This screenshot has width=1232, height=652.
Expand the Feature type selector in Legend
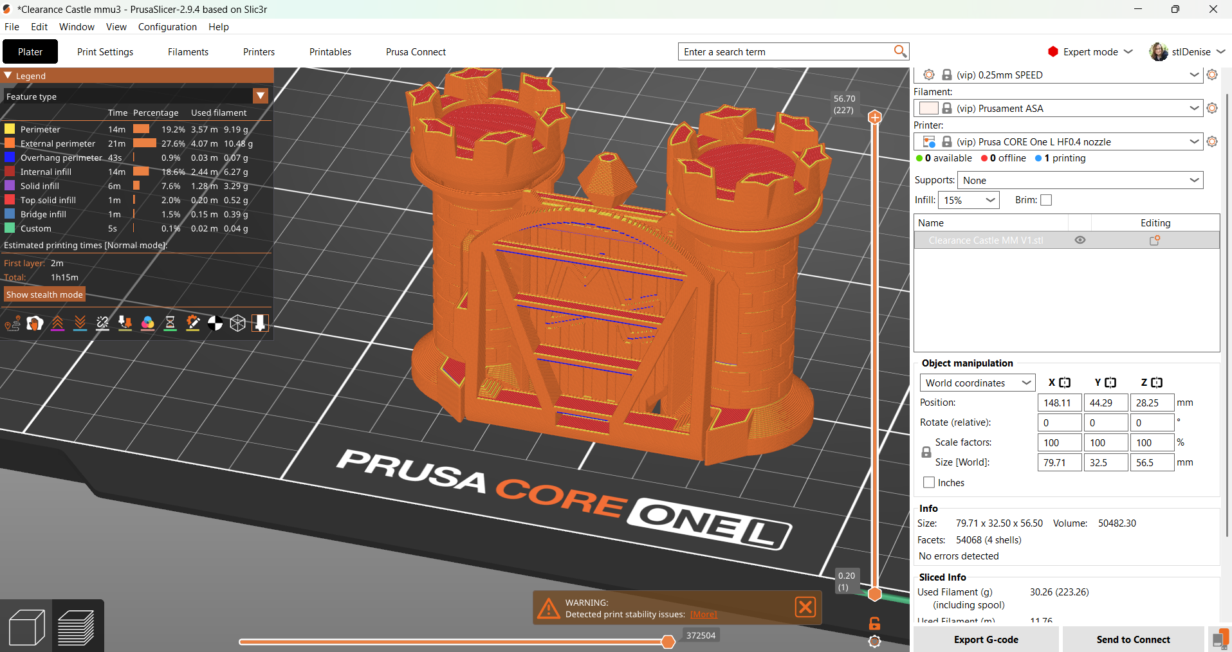pyautogui.click(x=261, y=96)
